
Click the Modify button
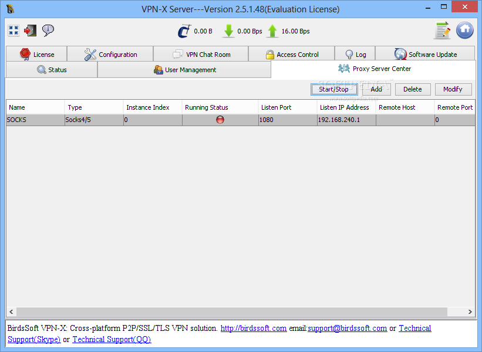pos(453,89)
